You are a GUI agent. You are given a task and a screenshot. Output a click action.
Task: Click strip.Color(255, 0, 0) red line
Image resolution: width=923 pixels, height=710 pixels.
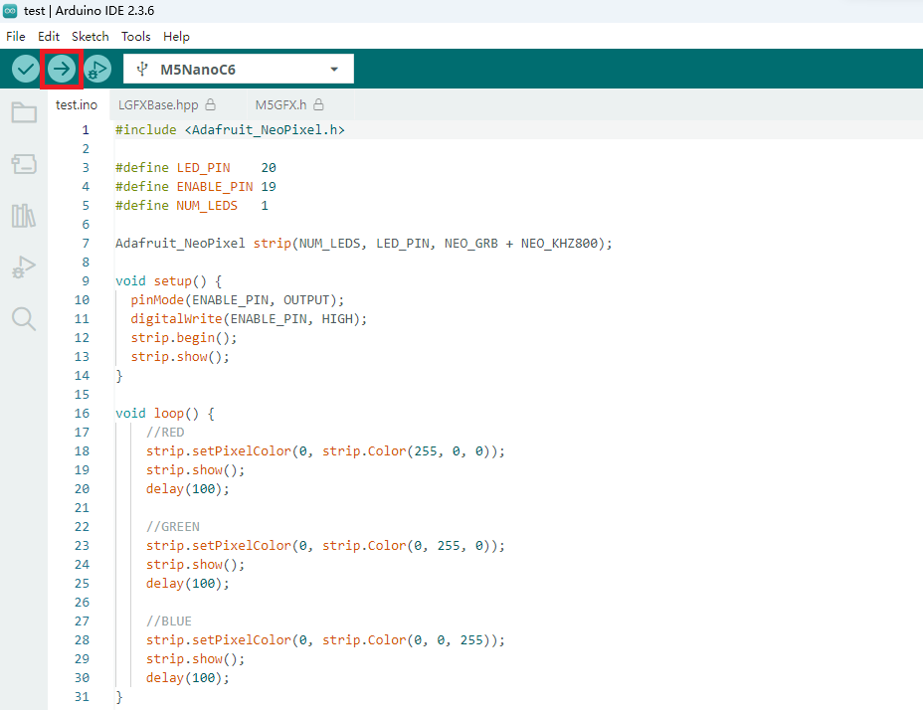coord(325,451)
